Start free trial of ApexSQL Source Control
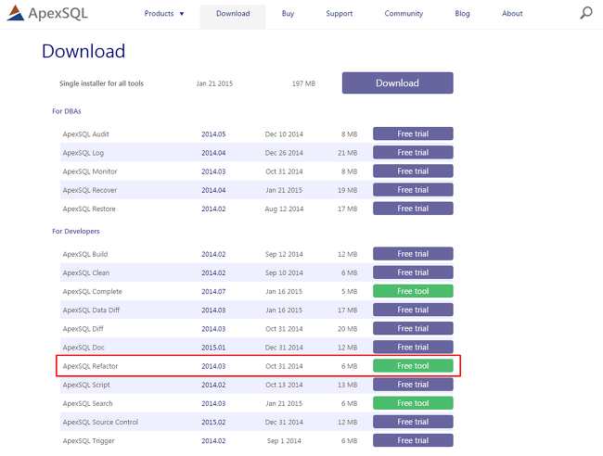 [413, 422]
